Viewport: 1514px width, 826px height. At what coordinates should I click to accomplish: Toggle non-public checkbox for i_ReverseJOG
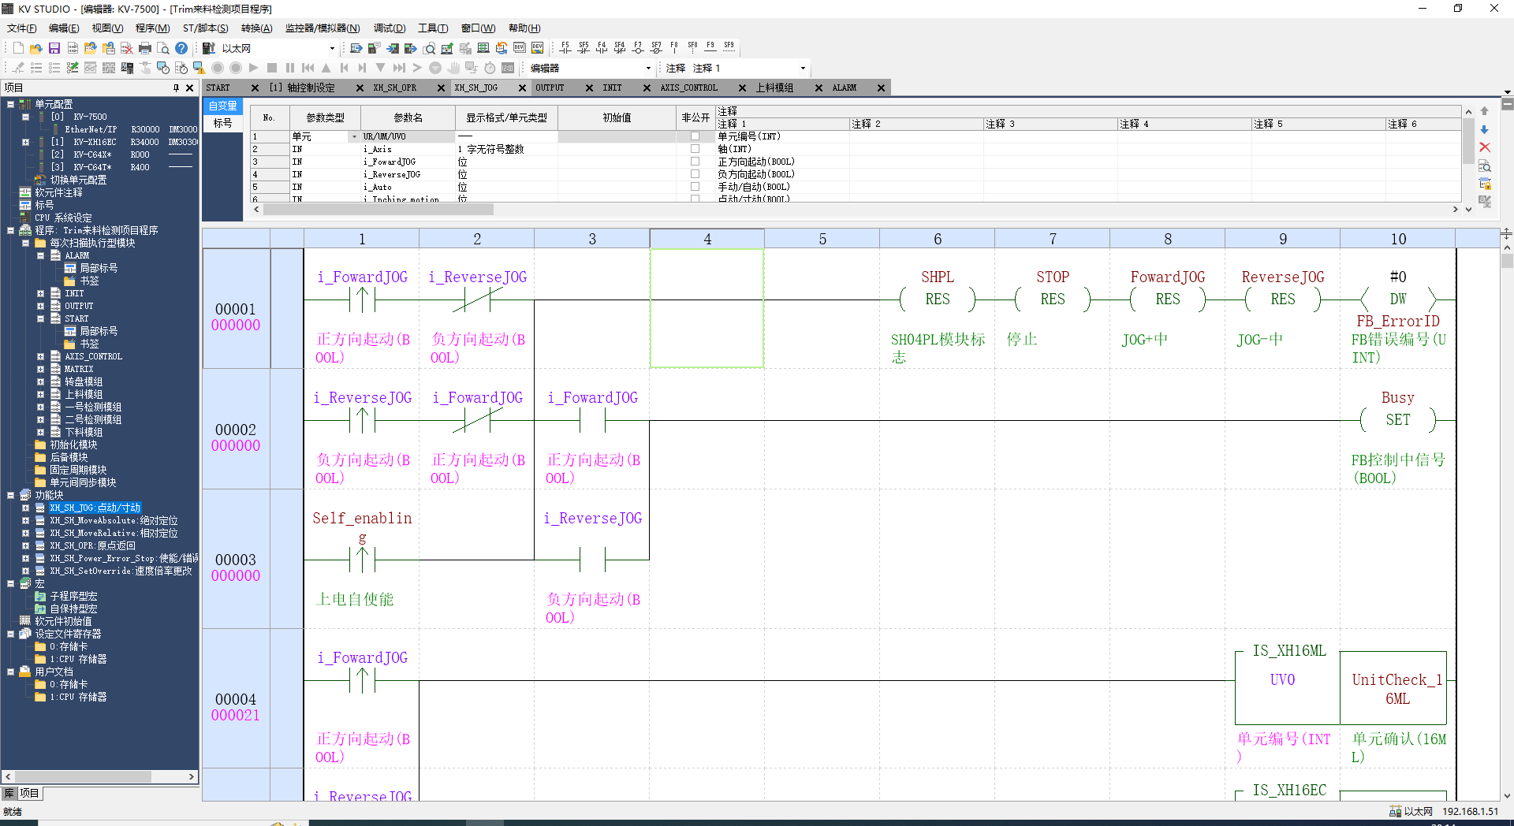[x=695, y=174]
